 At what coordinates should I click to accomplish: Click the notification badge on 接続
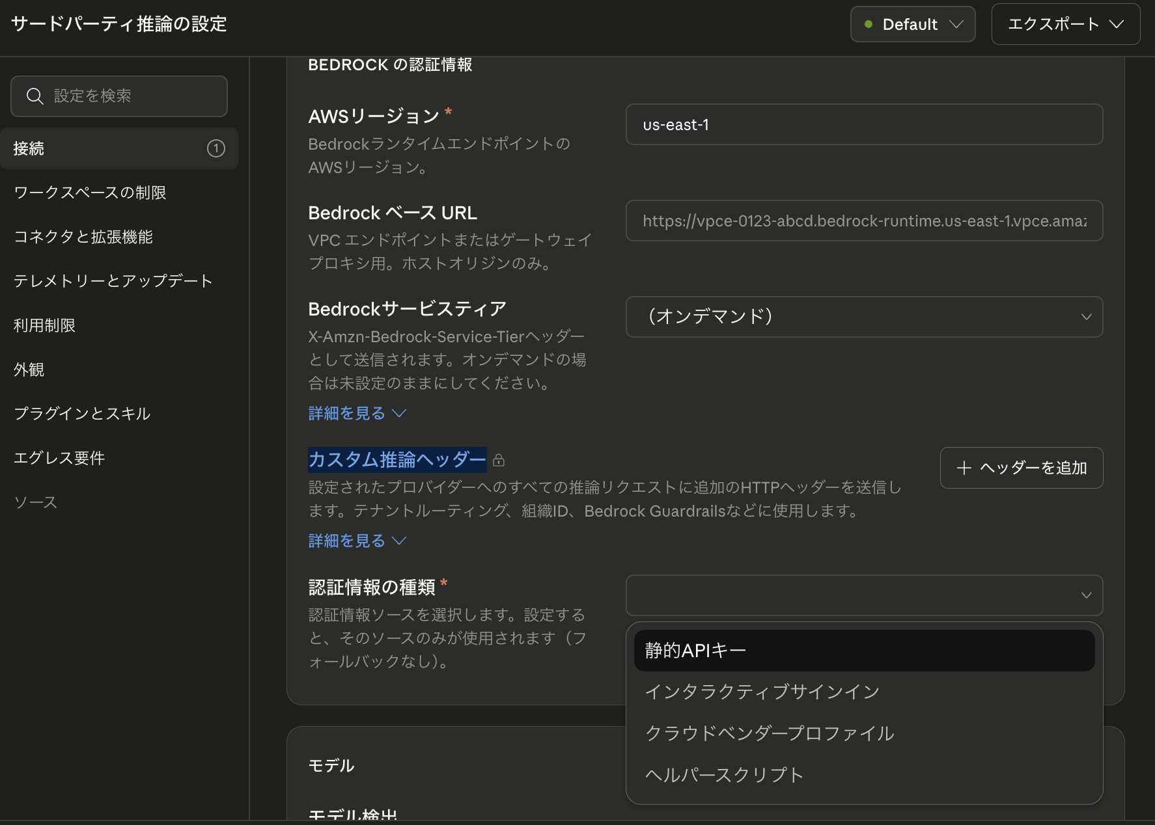coord(216,149)
